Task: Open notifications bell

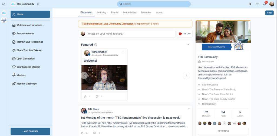Action: (x=265, y=4)
